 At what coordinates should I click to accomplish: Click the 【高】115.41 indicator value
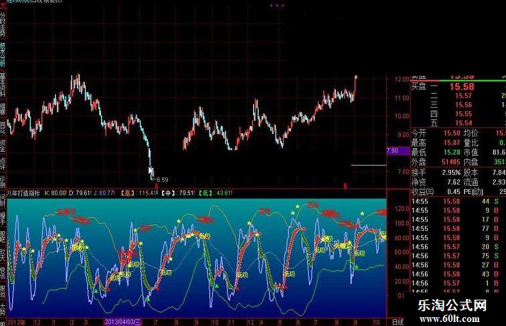coord(139,193)
